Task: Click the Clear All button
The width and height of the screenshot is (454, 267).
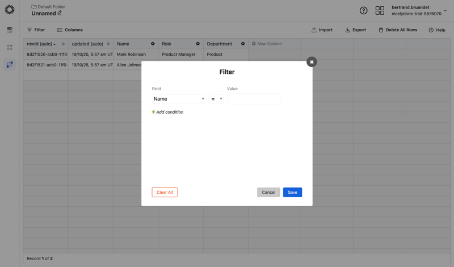Action: [x=165, y=192]
